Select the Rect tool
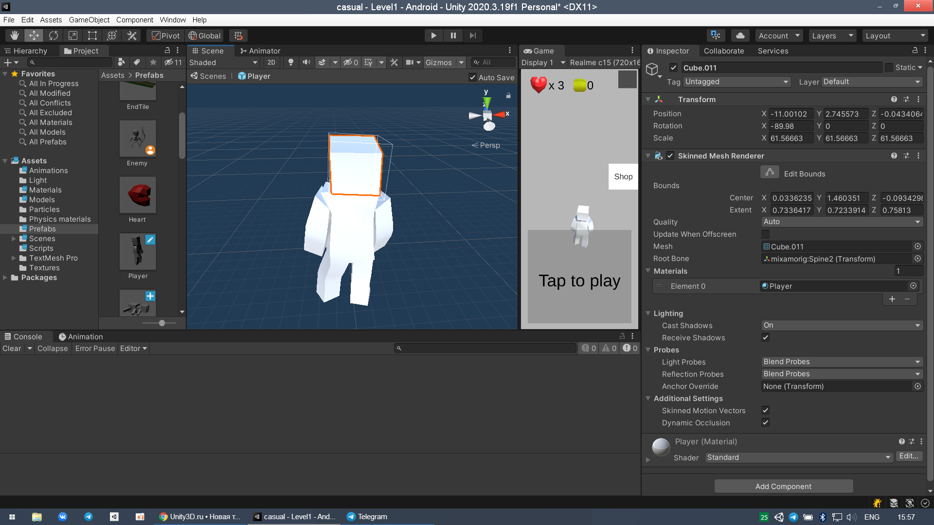The height and width of the screenshot is (525, 934). coord(92,35)
